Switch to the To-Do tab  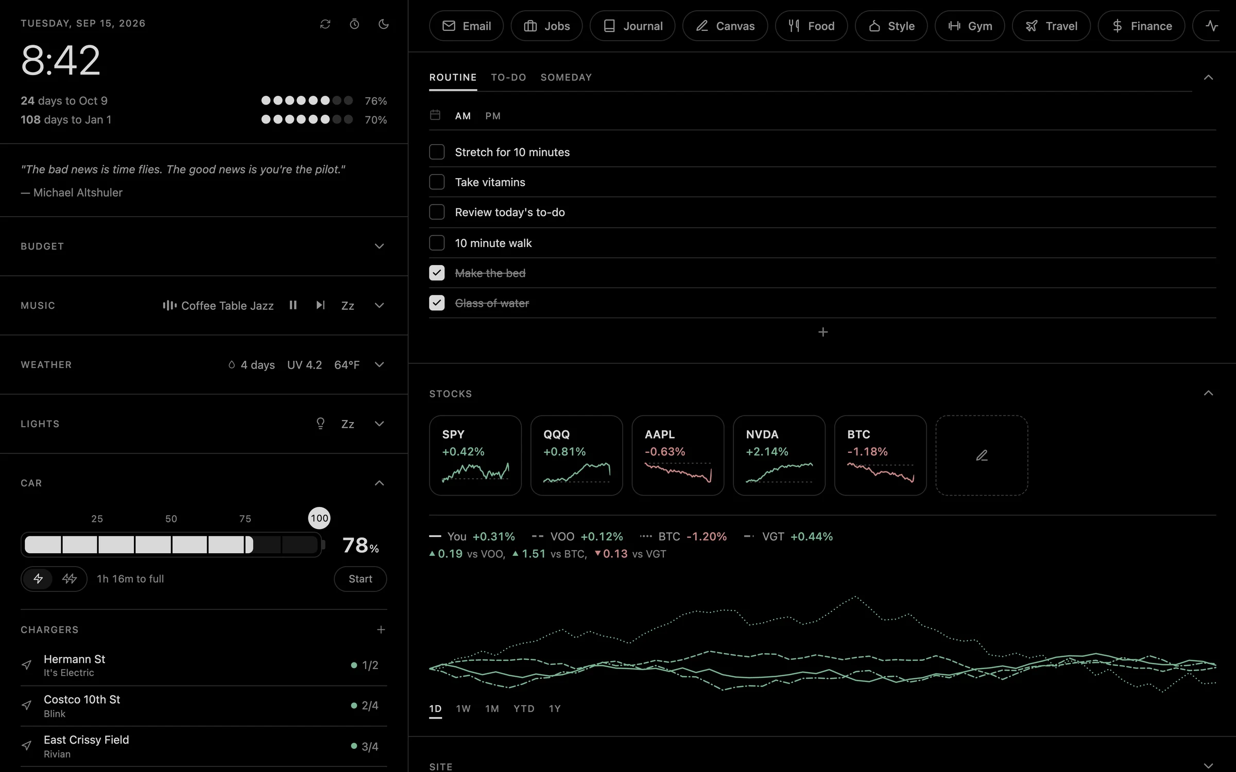point(508,77)
